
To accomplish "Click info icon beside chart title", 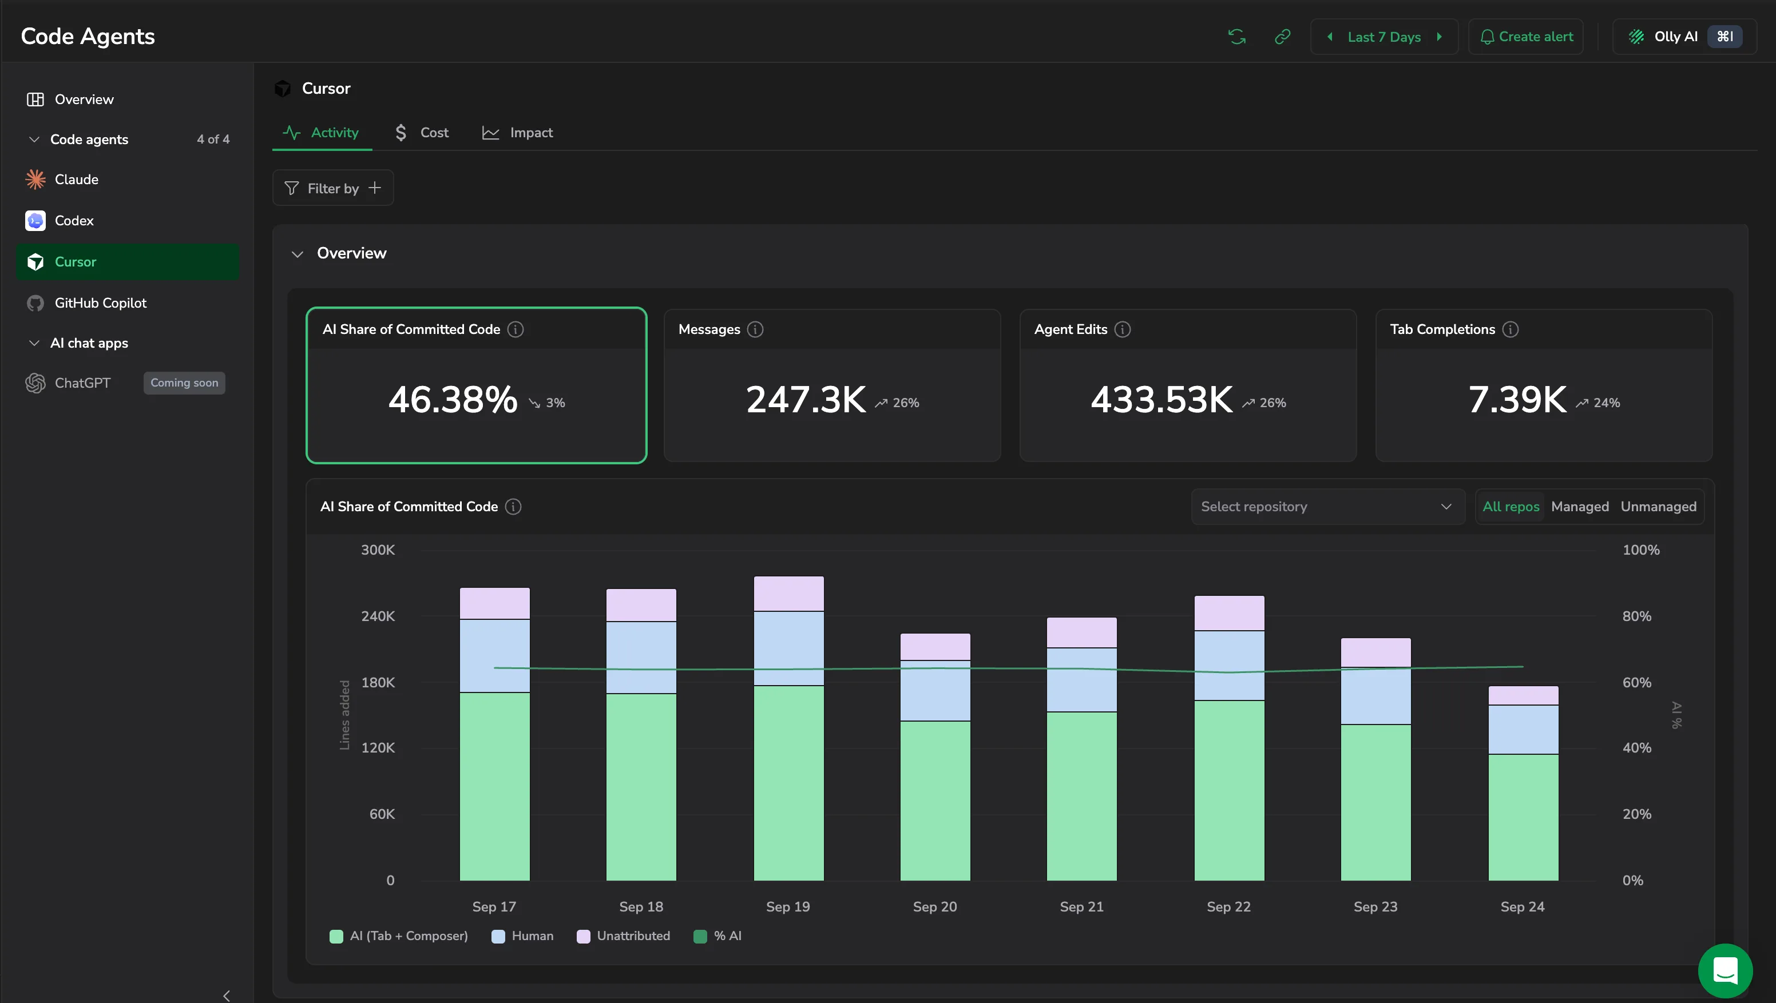I will click(x=514, y=506).
